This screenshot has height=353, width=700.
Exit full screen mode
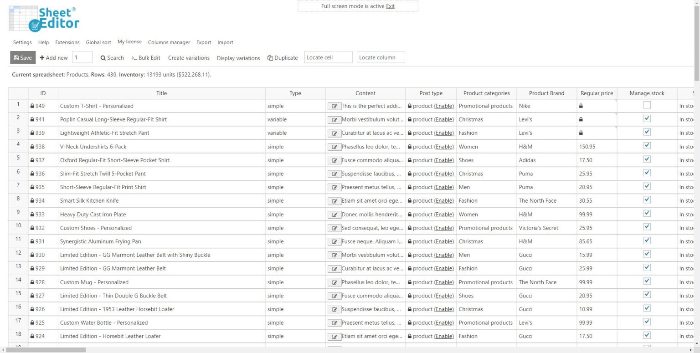tap(390, 6)
